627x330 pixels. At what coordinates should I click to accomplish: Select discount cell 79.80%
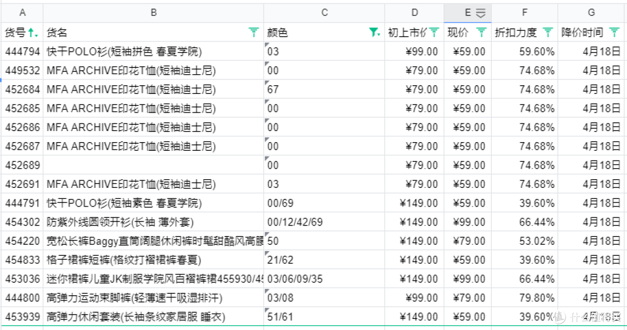525,299
